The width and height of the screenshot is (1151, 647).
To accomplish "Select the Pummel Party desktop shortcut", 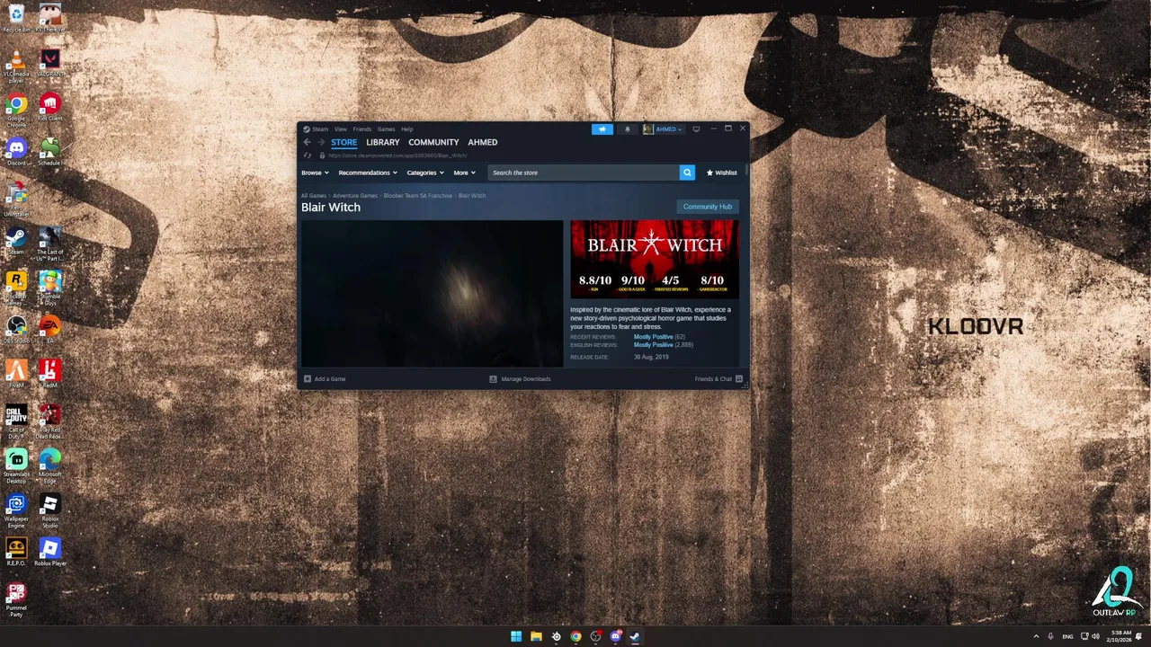I will tap(16, 599).
